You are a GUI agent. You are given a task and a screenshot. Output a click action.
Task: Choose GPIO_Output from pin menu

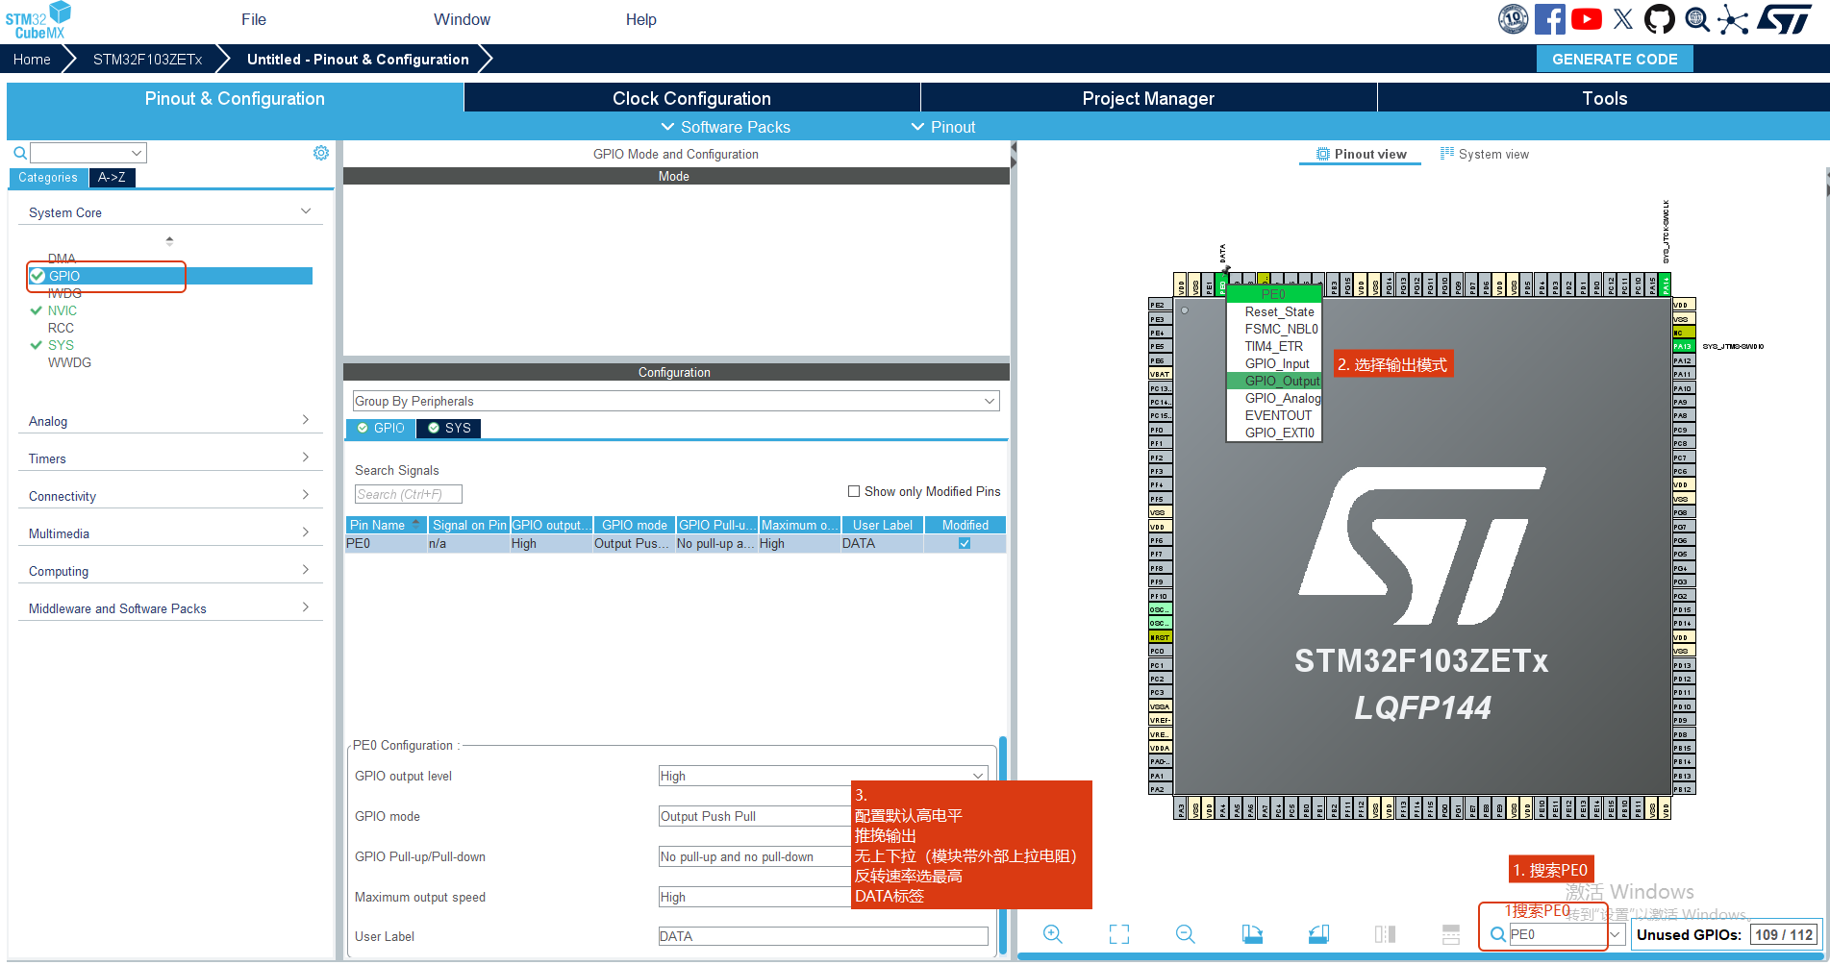[x=1275, y=381]
